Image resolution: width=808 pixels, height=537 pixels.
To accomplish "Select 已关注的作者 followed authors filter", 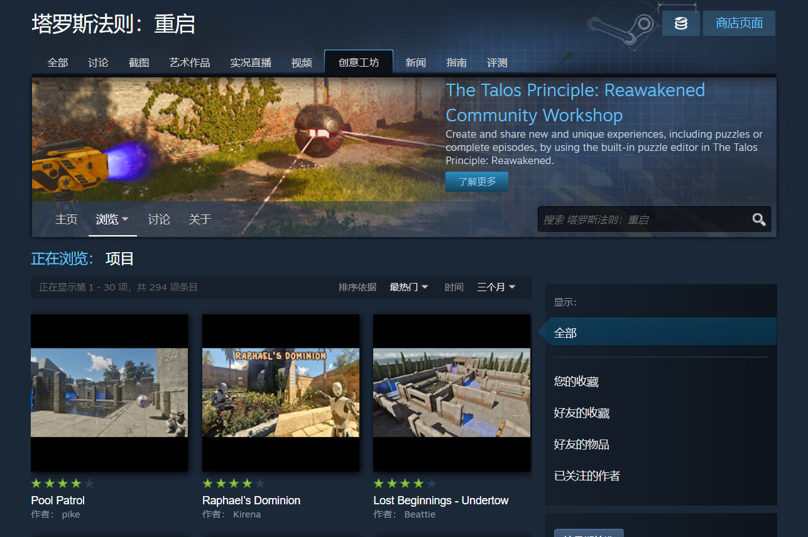I will coord(587,475).
